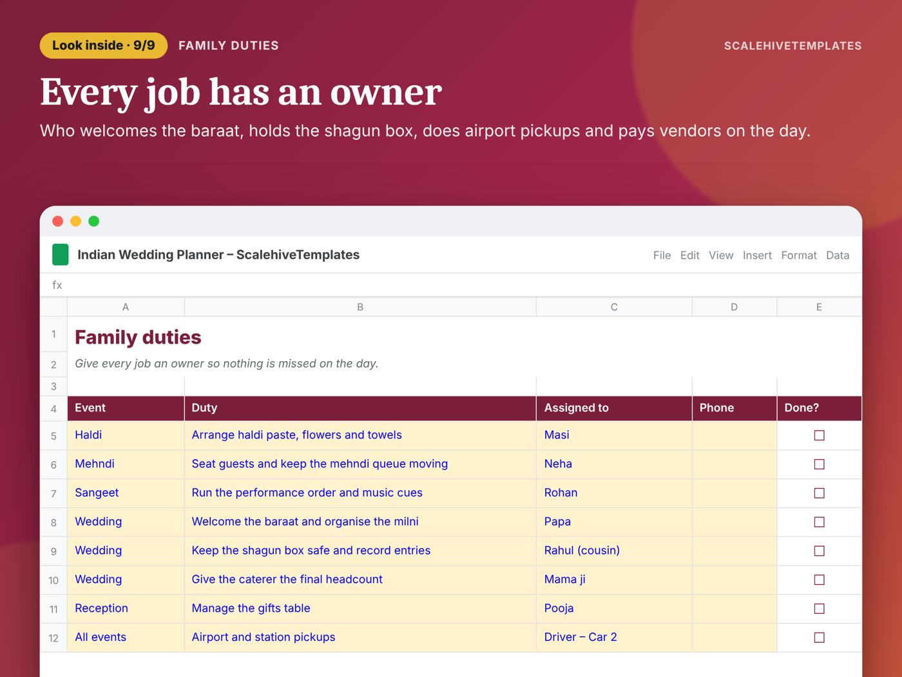The image size is (902, 677).
Task: Select column B header
Action: pyautogui.click(x=360, y=307)
